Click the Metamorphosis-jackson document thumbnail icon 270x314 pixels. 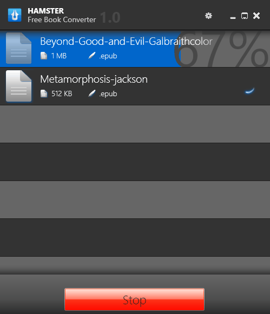point(18,86)
